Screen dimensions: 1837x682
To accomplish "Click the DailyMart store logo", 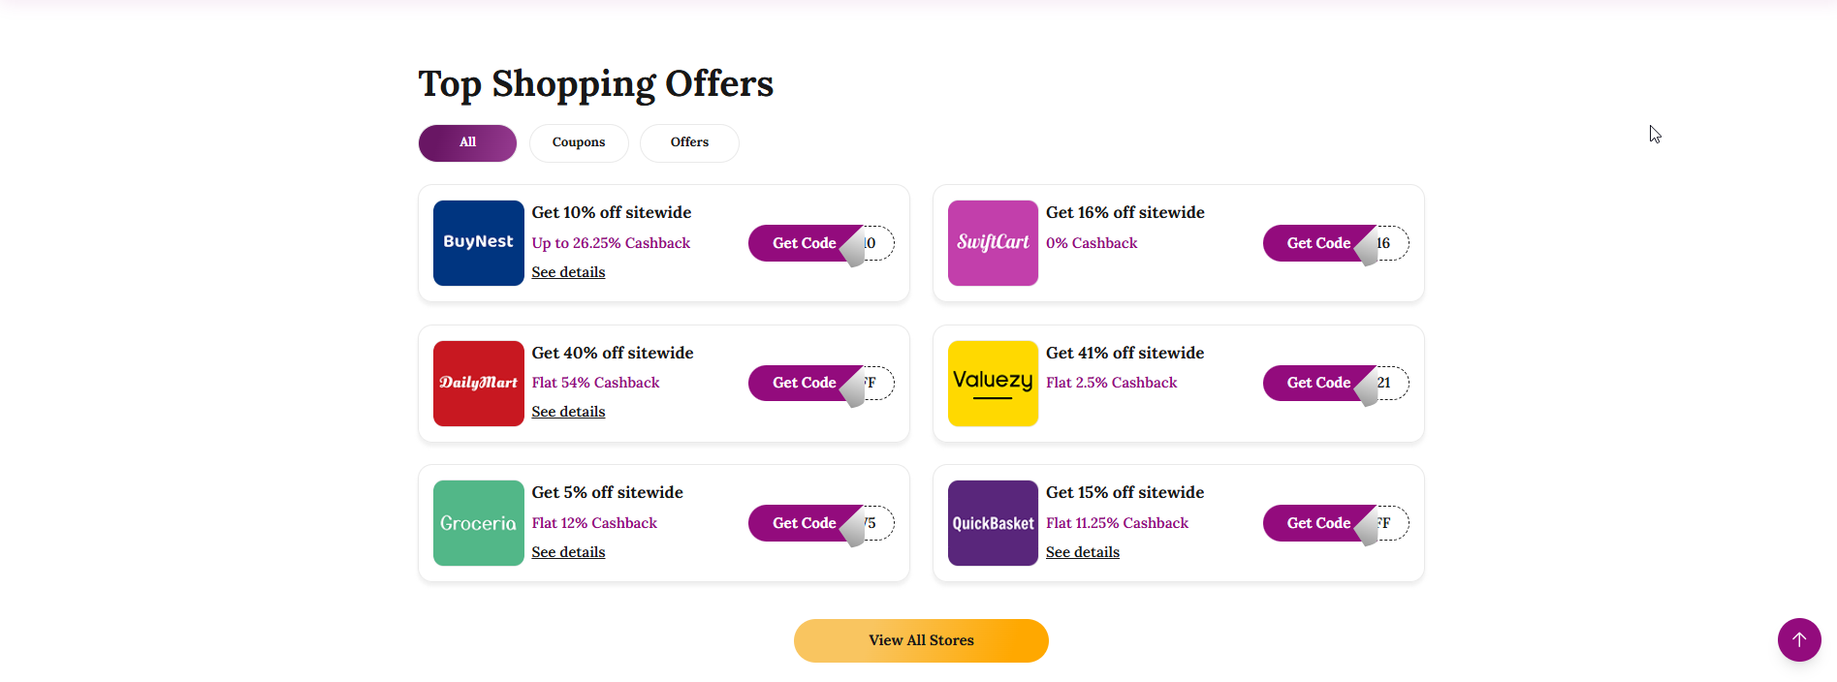I will point(478,384).
